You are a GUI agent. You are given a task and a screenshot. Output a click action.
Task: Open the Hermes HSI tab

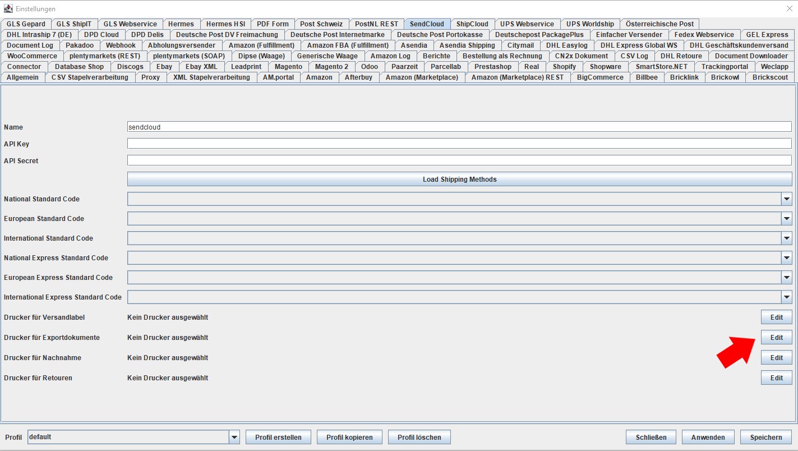tap(225, 24)
